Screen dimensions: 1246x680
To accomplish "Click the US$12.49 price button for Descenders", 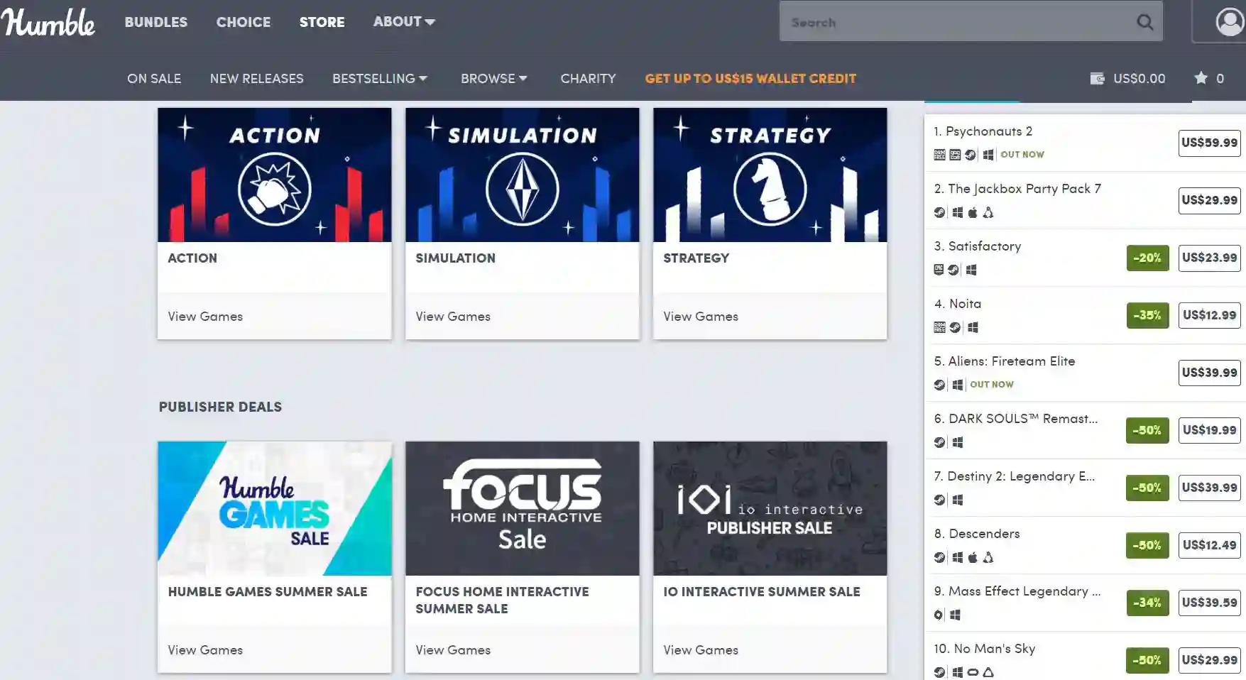I will [x=1209, y=545].
